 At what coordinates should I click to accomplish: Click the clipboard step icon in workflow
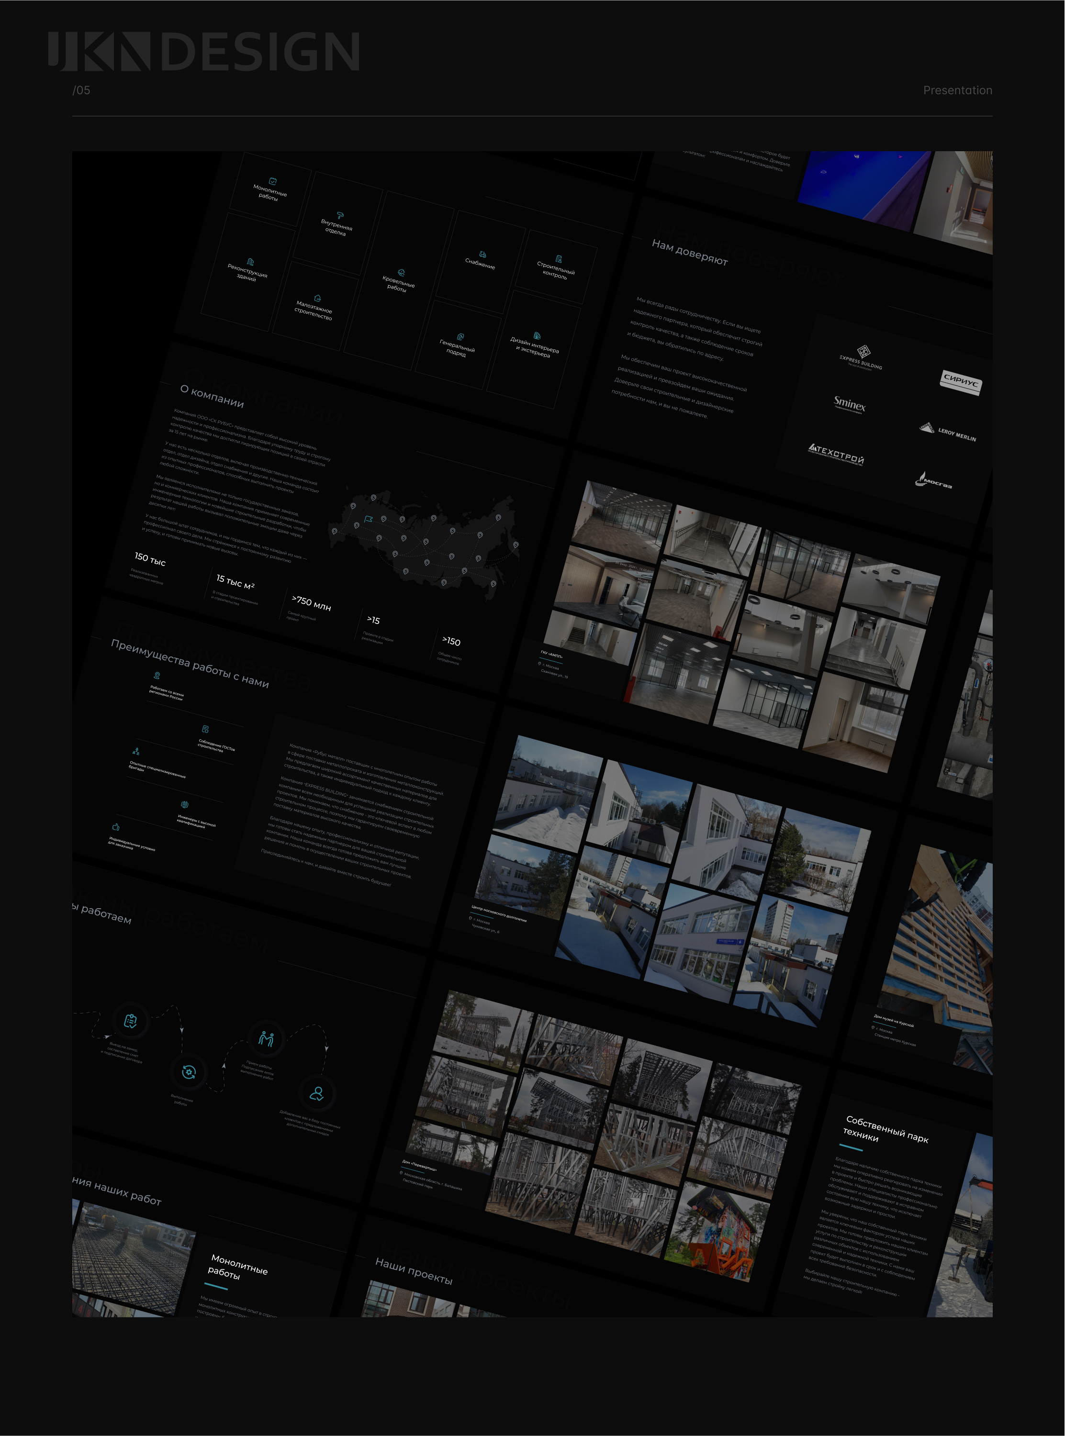[x=130, y=1021]
